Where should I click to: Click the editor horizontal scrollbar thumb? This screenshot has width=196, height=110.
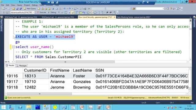[65, 62]
